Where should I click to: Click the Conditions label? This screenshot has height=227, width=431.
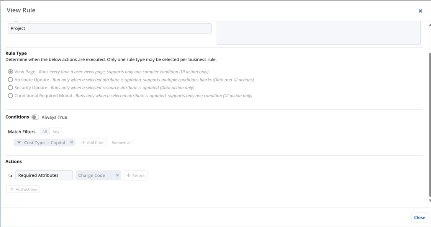(17, 117)
